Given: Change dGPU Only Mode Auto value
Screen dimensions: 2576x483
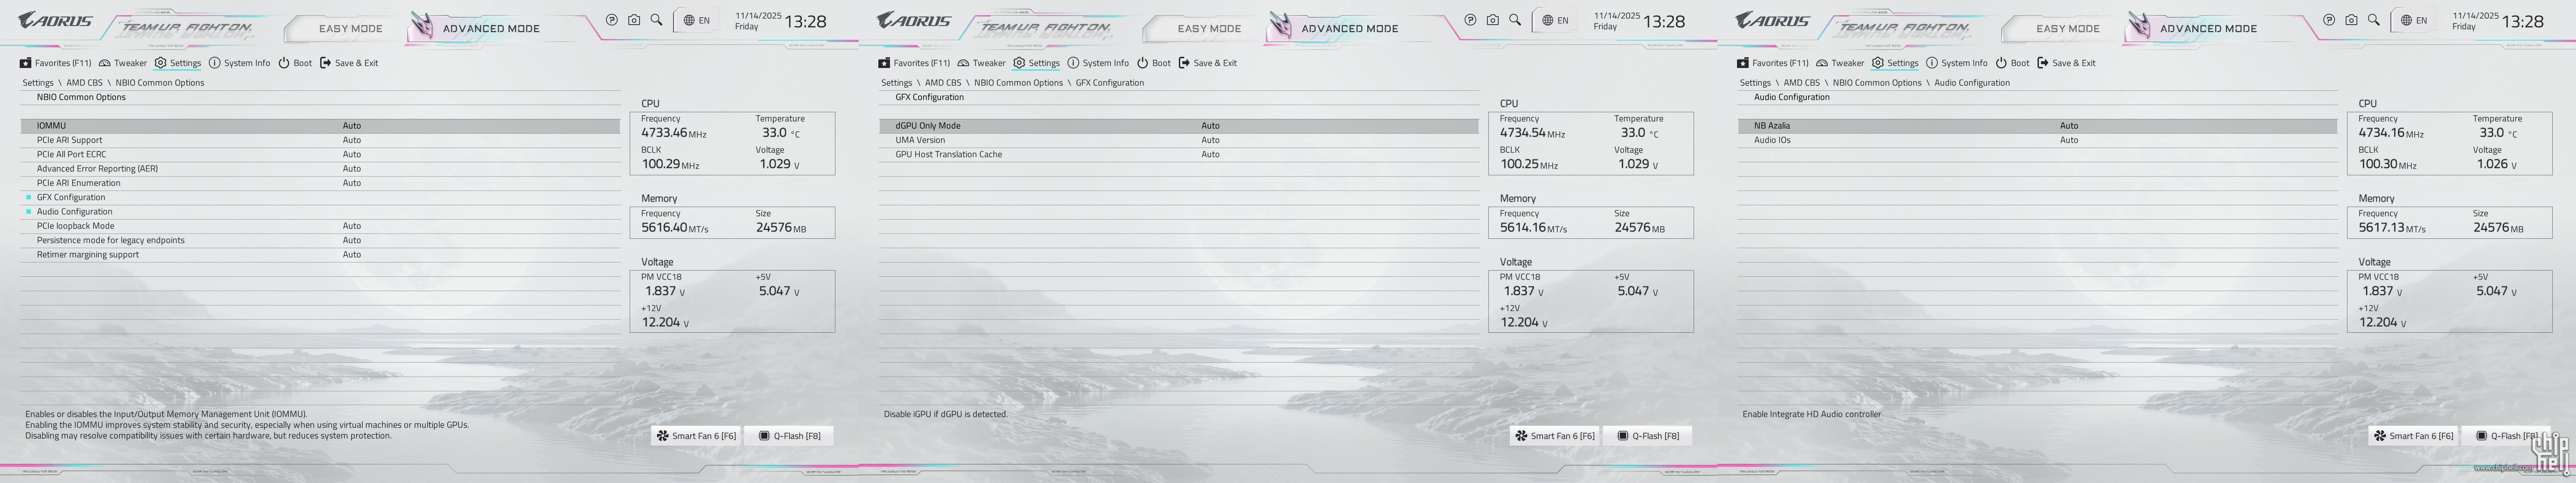Looking at the screenshot, I should (x=1210, y=126).
